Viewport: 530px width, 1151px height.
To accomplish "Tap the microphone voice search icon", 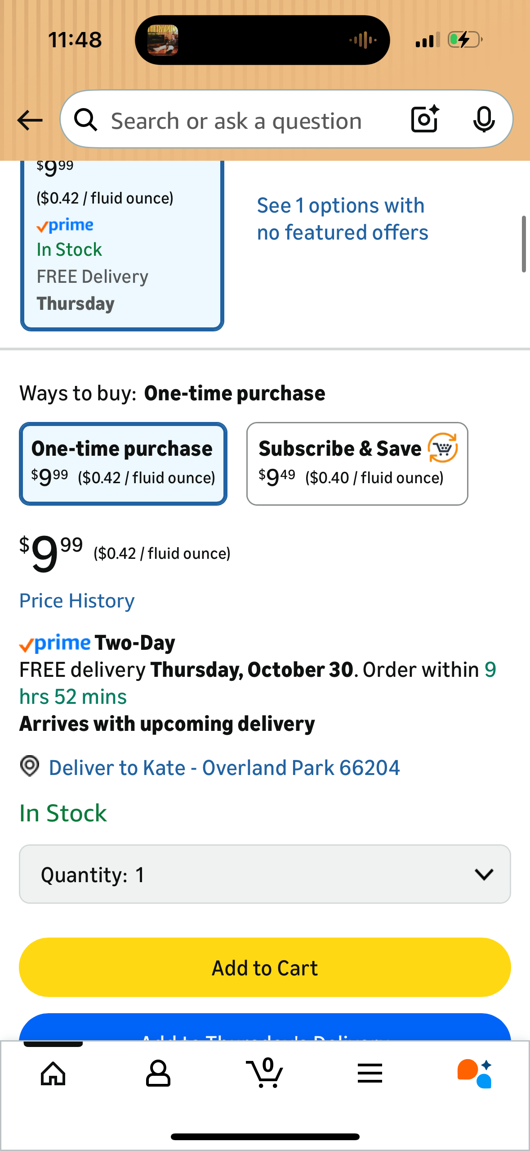I will point(484,119).
